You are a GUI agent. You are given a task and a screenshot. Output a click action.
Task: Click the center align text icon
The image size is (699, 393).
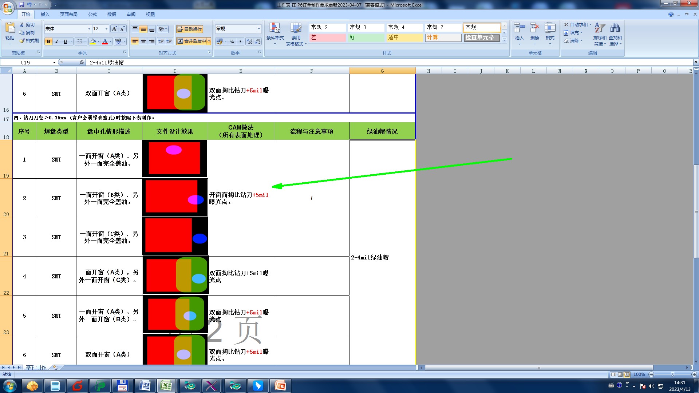coord(143,41)
